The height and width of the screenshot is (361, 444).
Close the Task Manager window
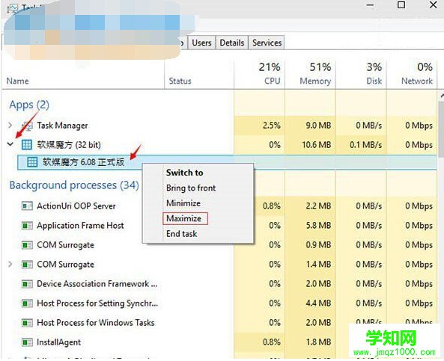pos(434,4)
